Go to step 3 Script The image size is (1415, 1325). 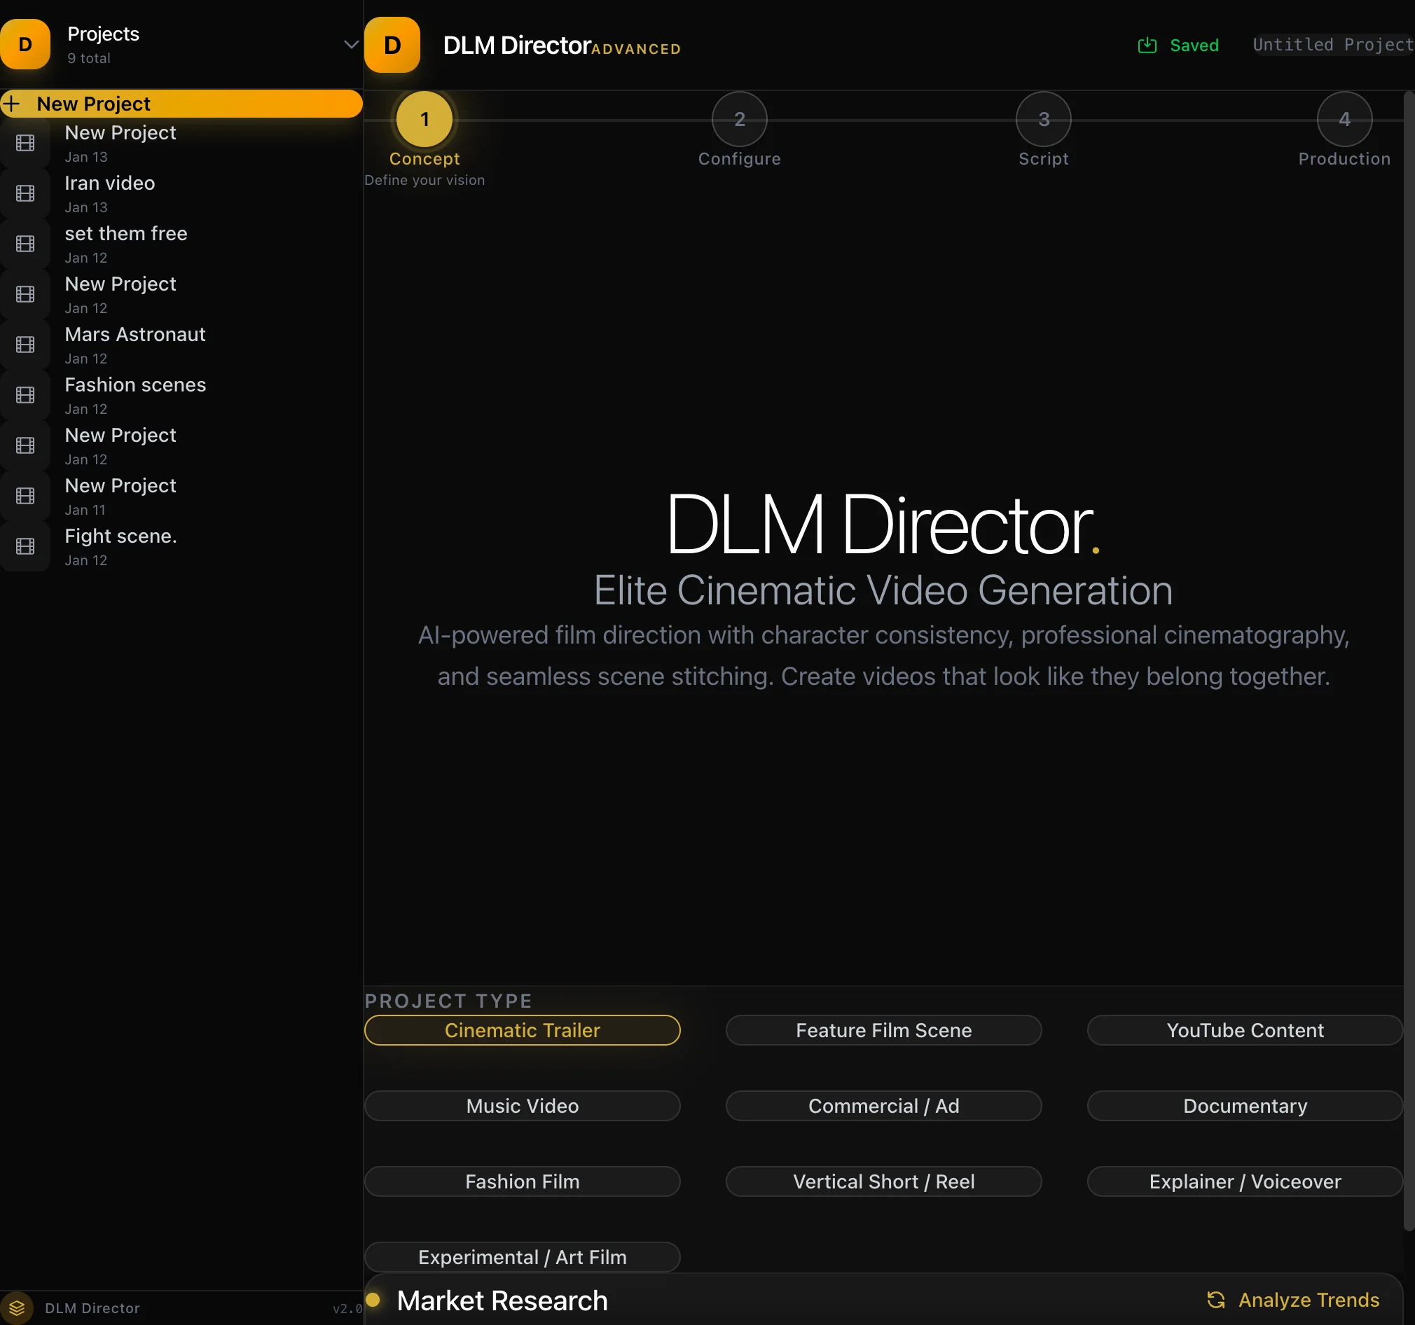pyautogui.click(x=1044, y=119)
